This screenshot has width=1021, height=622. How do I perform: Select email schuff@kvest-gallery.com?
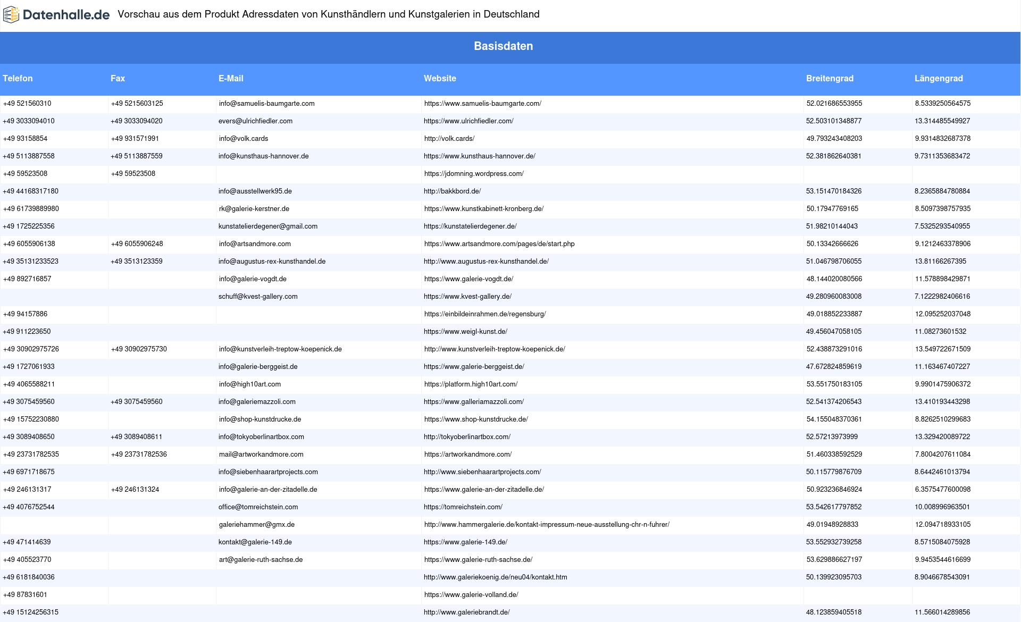258,297
